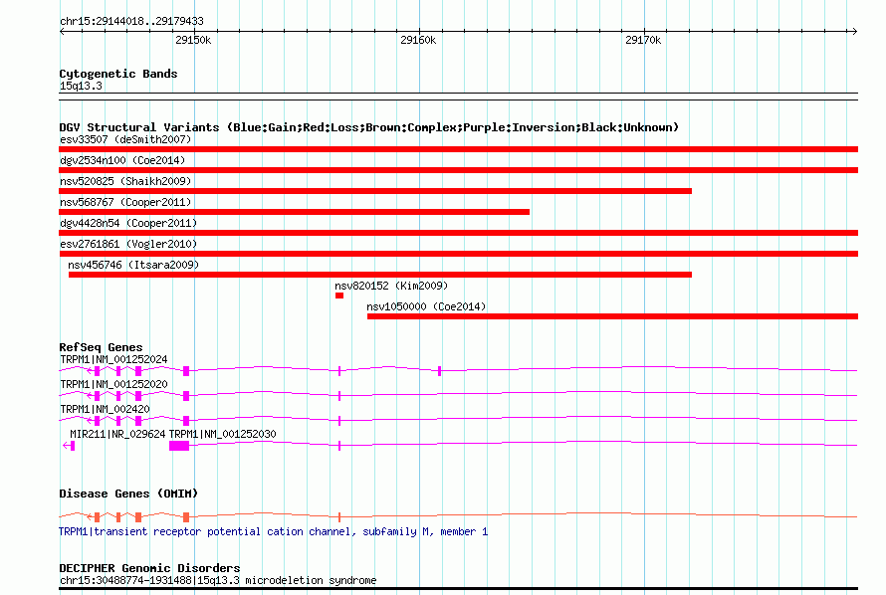Click the TRPM1|NM_001252024 transcript label

pos(113,359)
